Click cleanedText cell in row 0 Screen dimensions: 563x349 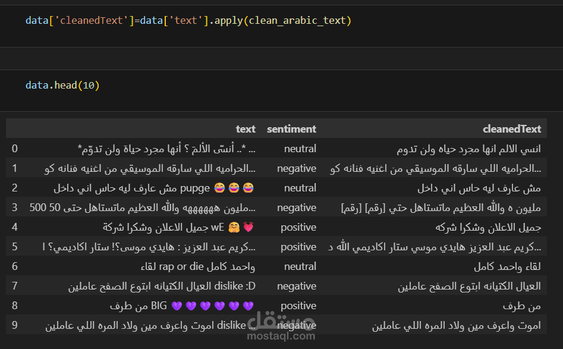tap(469, 149)
